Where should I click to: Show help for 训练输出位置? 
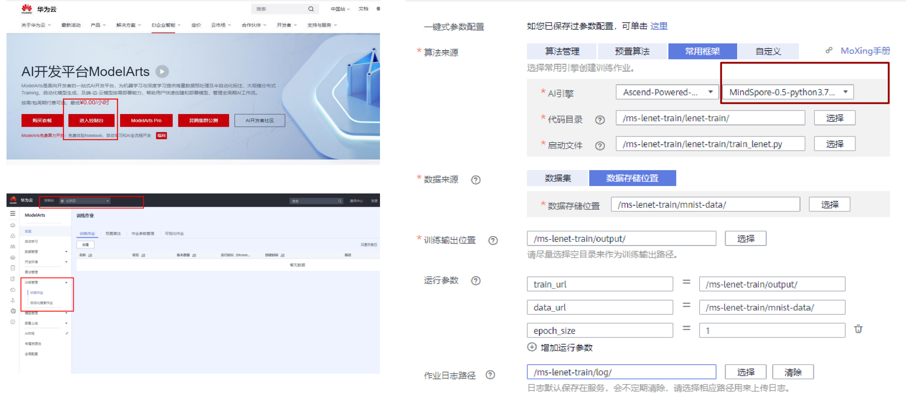click(493, 240)
